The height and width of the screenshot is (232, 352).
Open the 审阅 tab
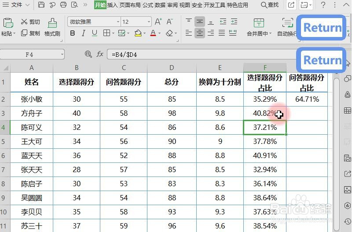[172, 5]
